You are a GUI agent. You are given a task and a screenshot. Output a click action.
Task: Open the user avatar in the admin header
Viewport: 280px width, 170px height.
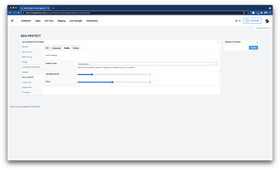[267, 21]
